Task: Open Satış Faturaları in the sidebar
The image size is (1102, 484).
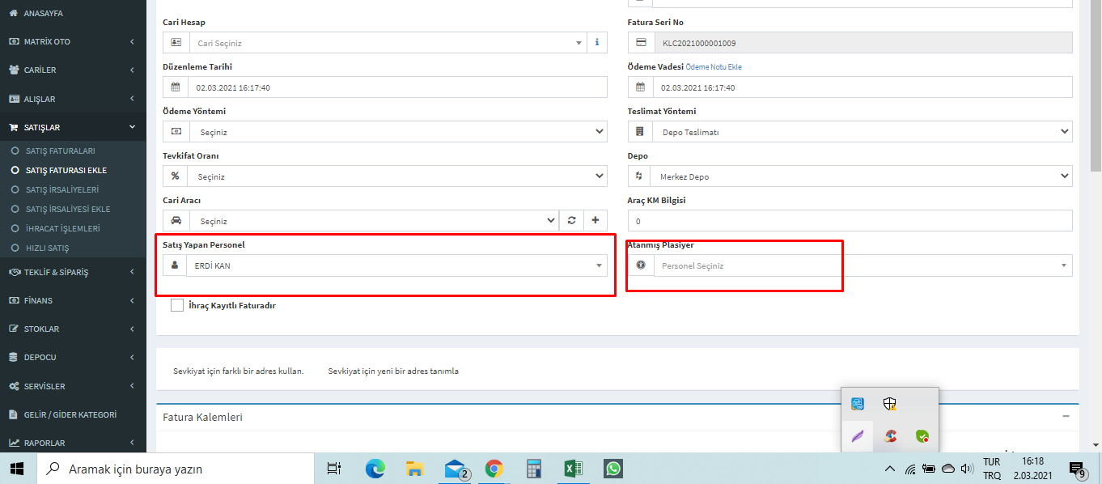Action: (x=61, y=151)
